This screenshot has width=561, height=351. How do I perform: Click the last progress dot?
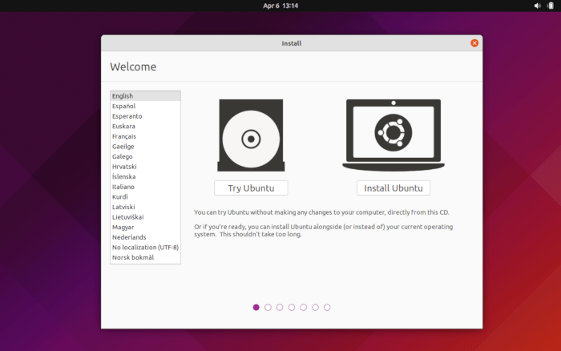click(x=327, y=308)
